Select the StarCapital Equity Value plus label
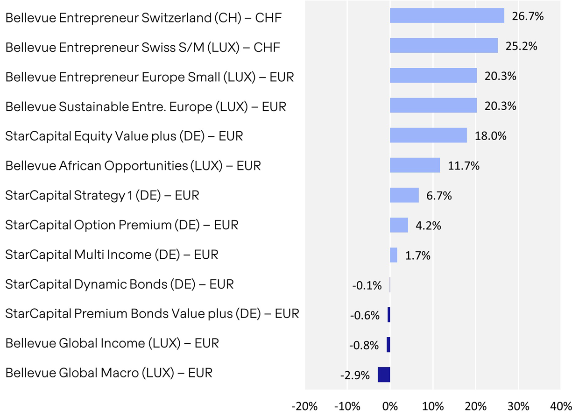 (x=124, y=136)
